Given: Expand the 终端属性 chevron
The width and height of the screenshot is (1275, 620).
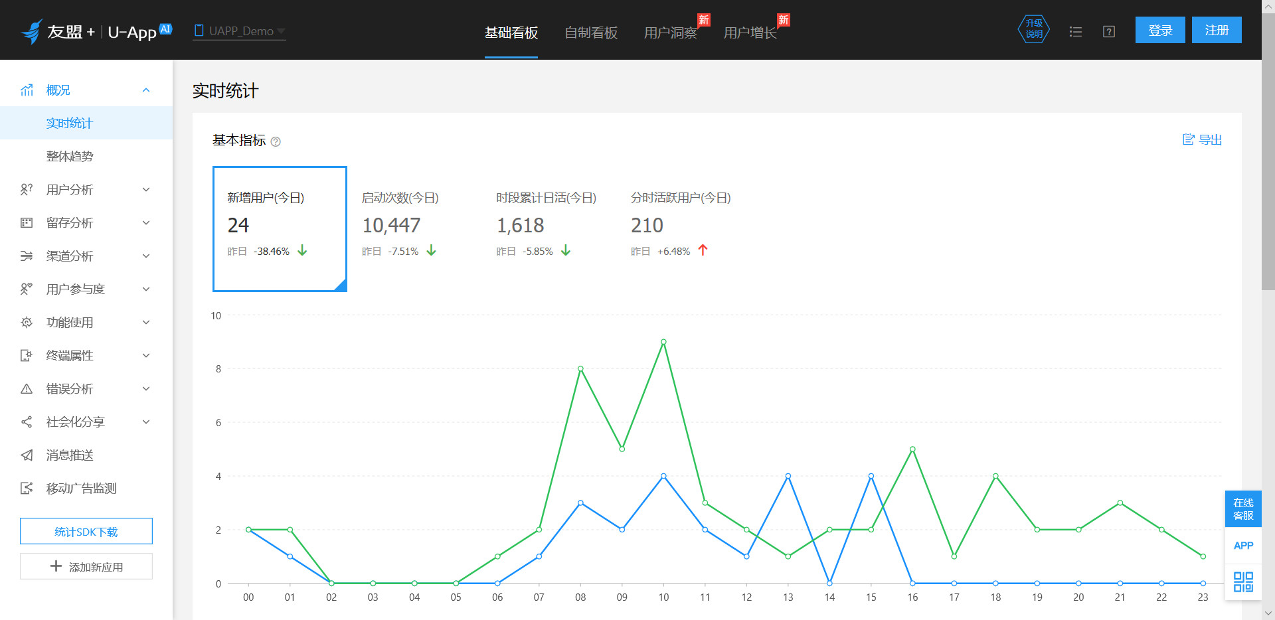Looking at the screenshot, I should click(x=146, y=355).
